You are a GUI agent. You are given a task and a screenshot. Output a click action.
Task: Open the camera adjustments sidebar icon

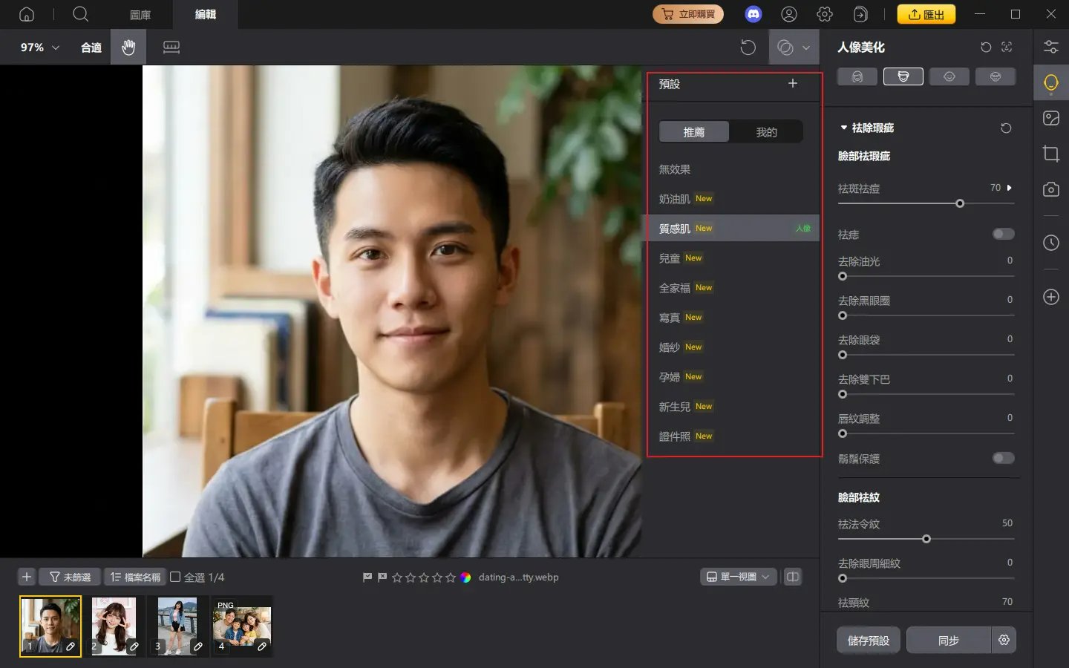(x=1051, y=189)
